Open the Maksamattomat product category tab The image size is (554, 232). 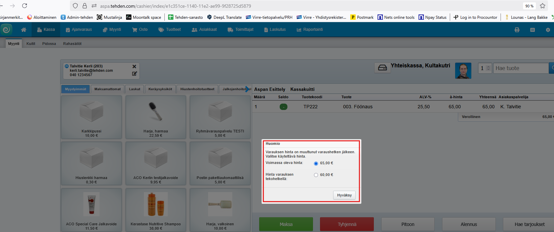[107, 89]
